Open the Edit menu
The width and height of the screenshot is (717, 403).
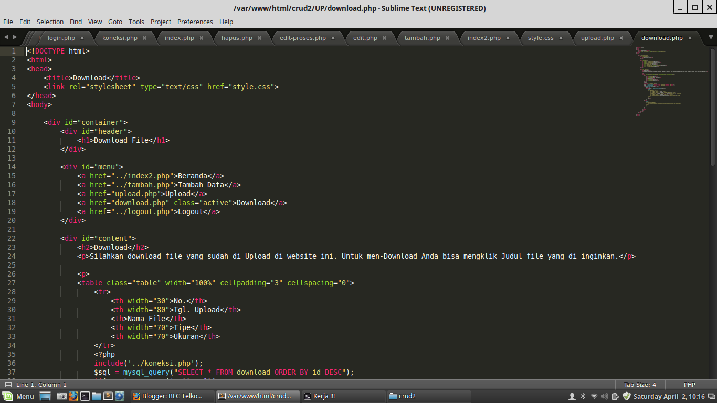[x=25, y=22]
